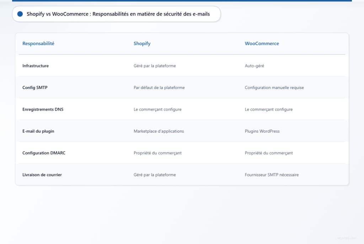
Task: Click the Enregistrements DNS row label
Action: 43,109
